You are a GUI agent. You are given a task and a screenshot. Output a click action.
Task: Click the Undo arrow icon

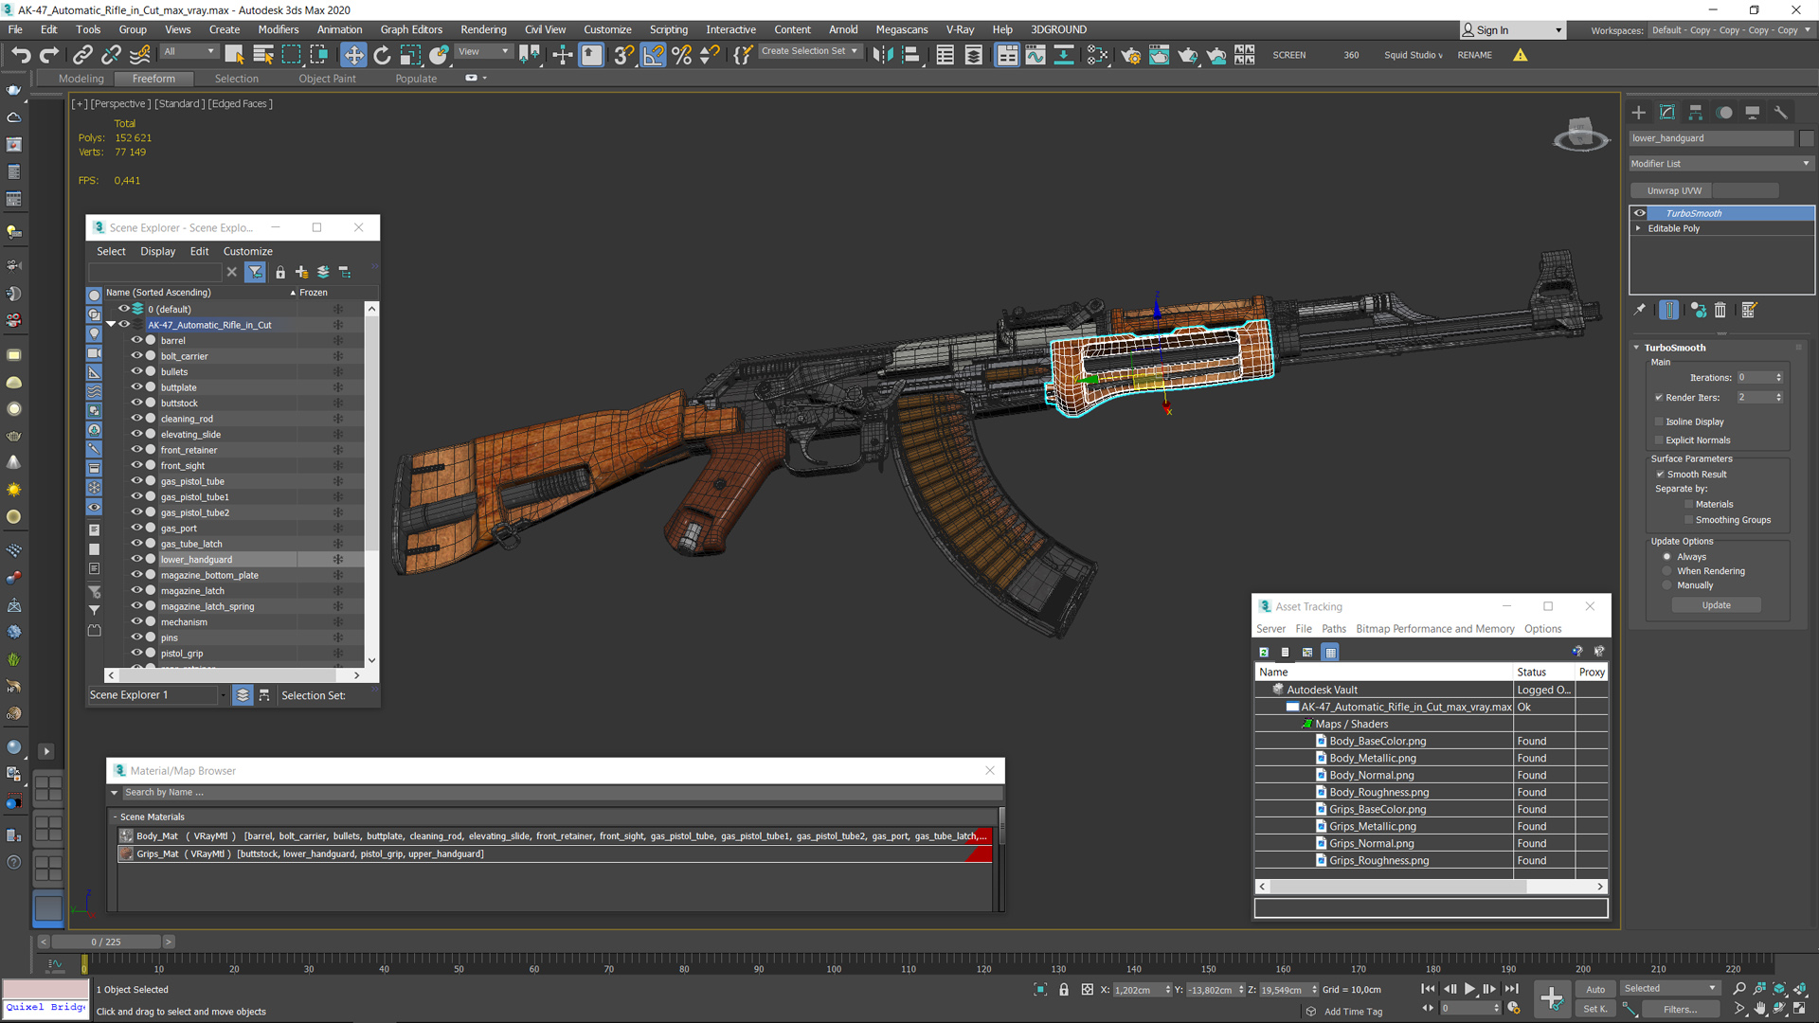[21, 55]
